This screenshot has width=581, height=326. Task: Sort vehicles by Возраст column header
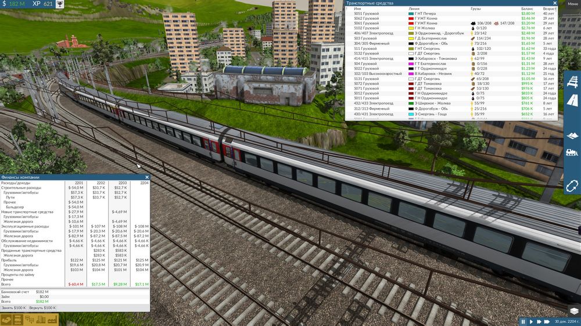pos(549,9)
